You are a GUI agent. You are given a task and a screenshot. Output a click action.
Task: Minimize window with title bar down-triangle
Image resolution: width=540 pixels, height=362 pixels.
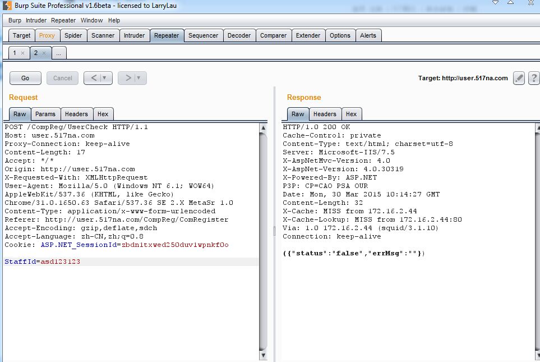(496, 2)
